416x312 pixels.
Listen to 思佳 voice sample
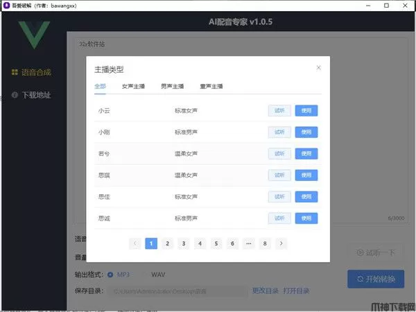279,197
